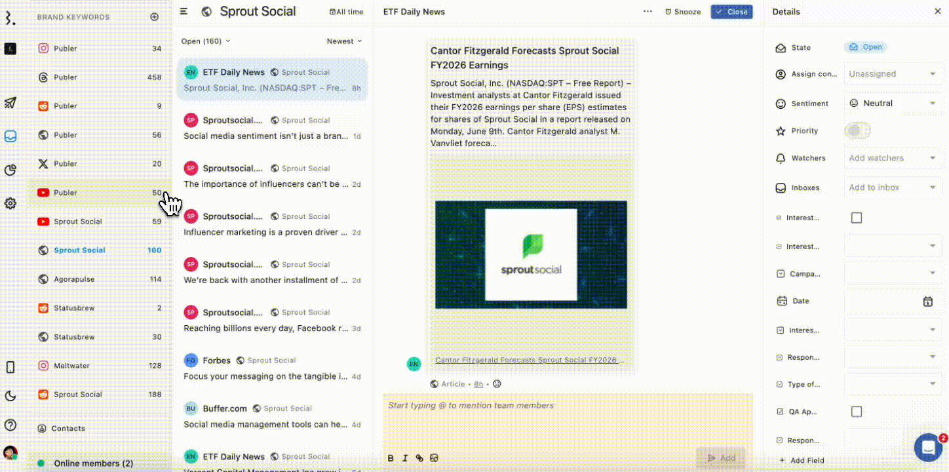Attach an image in the comment editor
Screen dimensions: 949x472
pos(434,458)
